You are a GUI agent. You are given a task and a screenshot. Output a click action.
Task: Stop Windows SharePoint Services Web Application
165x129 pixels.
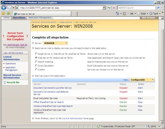(x=140, y=110)
